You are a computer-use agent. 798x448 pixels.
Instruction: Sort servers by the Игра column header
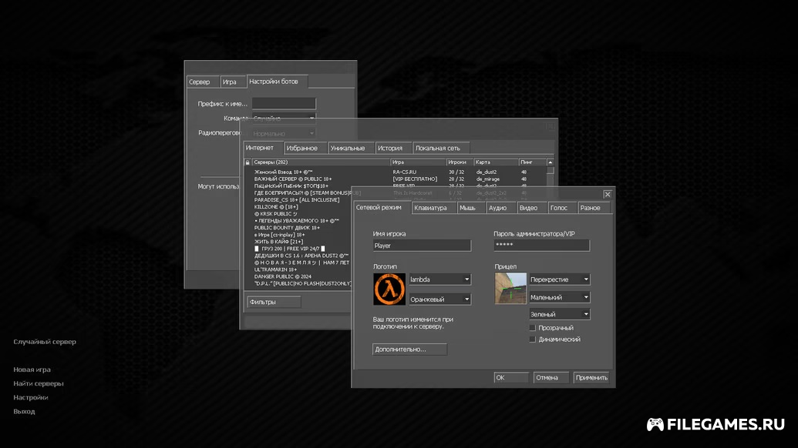click(419, 162)
